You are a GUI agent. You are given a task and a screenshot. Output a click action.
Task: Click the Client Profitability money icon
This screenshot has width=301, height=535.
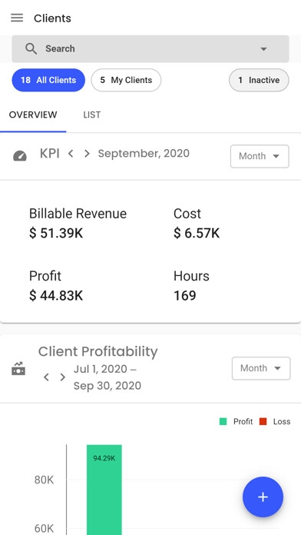[18, 369]
